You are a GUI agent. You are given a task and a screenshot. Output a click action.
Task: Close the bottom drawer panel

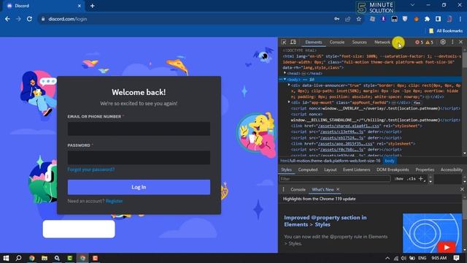pos(462,189)
